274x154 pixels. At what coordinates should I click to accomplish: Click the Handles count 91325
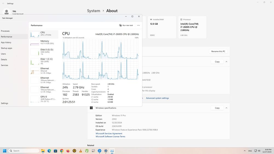click(85, 95)
